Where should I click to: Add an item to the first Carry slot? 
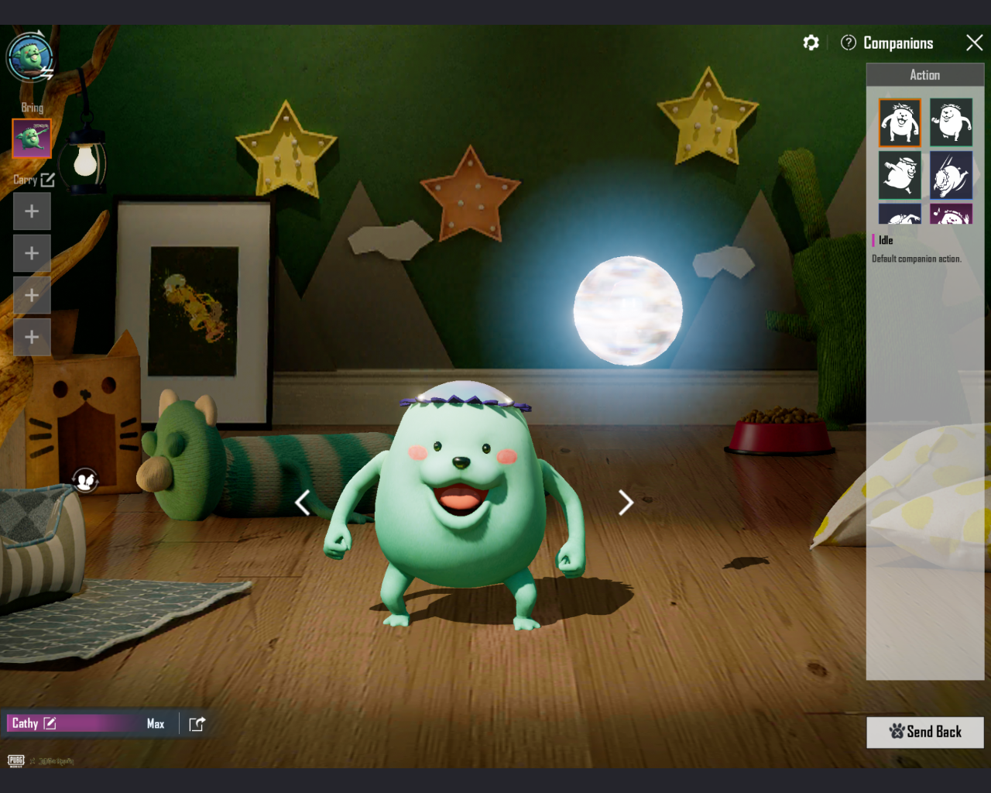click(32, 211)
